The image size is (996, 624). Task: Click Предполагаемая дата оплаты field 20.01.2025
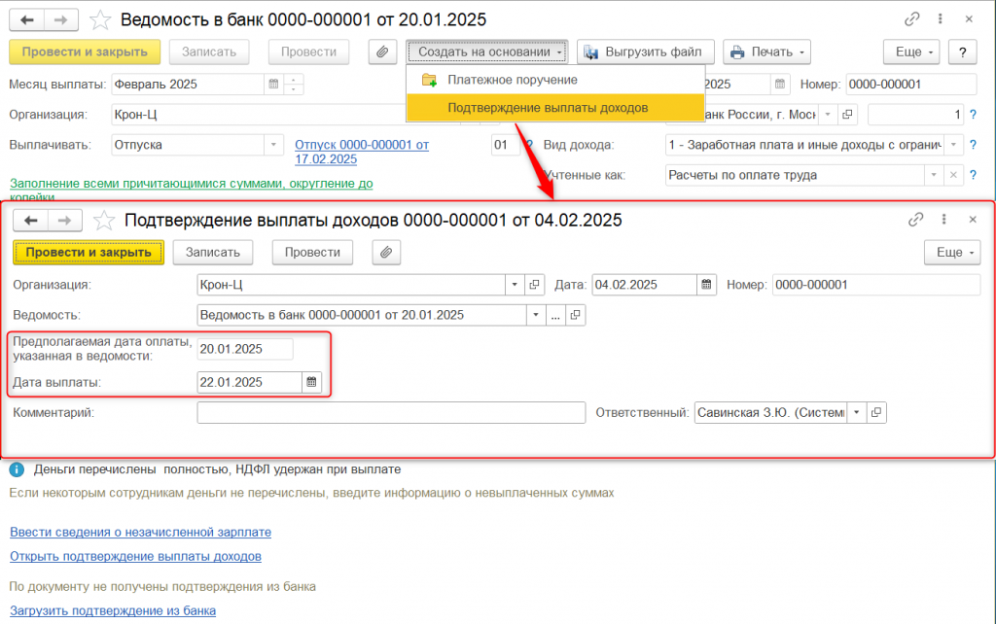coord(245,349)
